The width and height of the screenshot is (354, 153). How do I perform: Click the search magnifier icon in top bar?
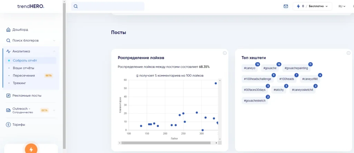pyautogui.click(x=76, y=6)
